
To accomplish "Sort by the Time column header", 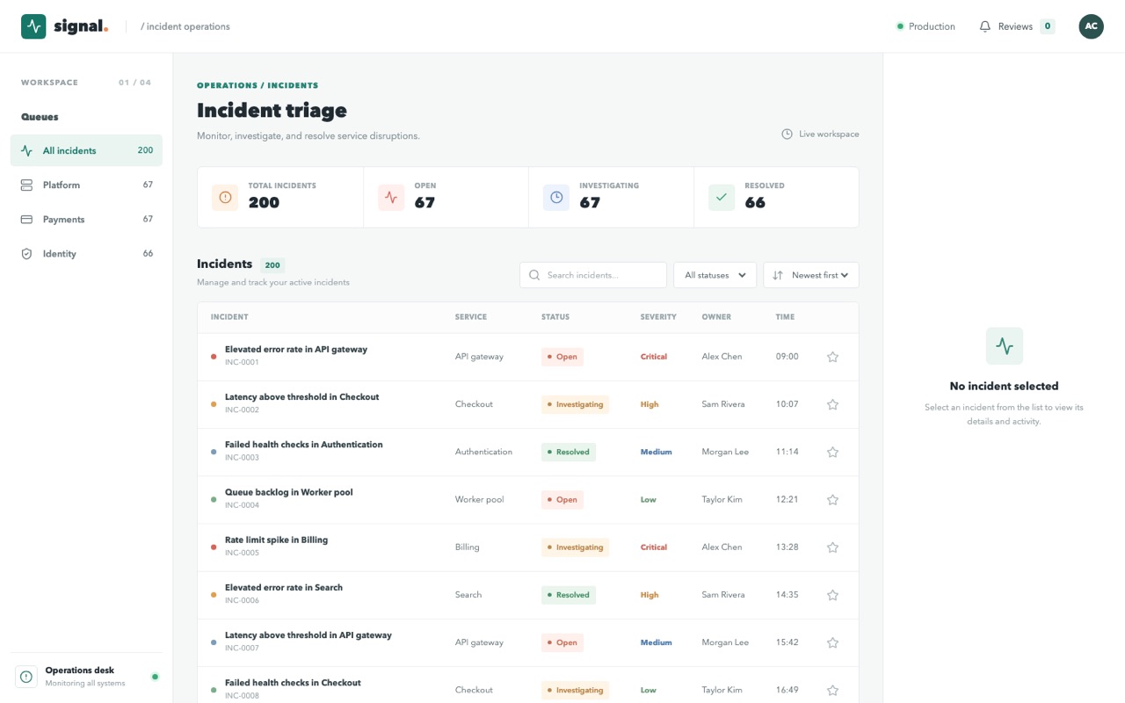I will point(785,317).
